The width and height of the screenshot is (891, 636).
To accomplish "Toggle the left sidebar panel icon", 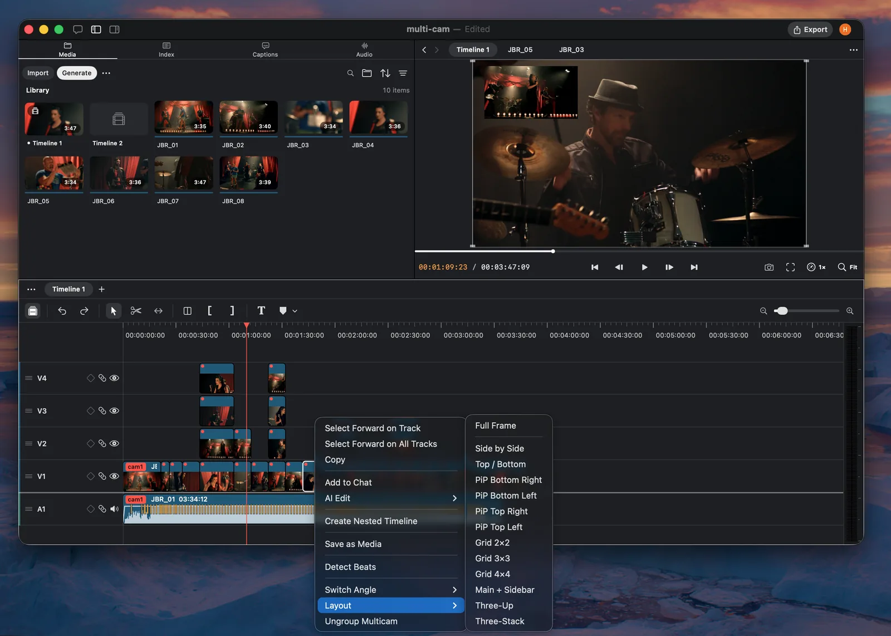I will pyautogui.click(x=96, y=30).
